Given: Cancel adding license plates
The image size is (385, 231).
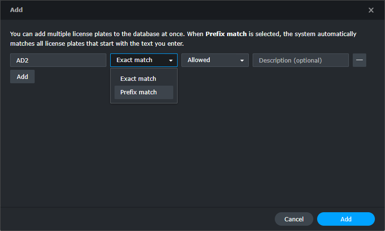Looking at the screenshot, I should tap(294, 219).
